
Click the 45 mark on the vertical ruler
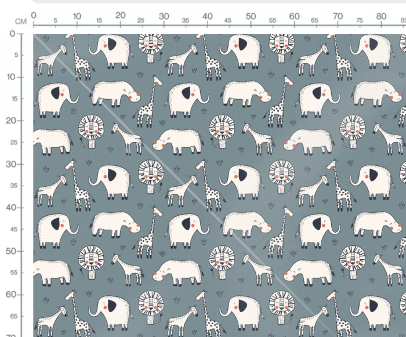[x=14, y=229]
